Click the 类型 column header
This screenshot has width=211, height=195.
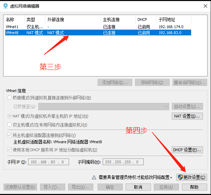click(35, 19)
